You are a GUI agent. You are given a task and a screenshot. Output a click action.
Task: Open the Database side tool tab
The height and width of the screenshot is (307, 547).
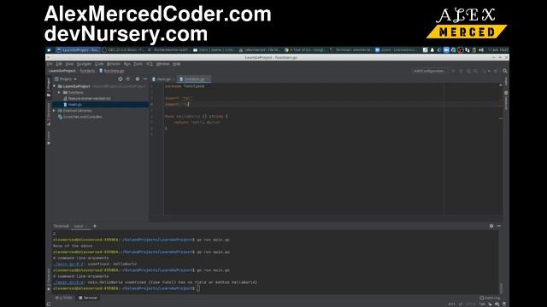506,101
